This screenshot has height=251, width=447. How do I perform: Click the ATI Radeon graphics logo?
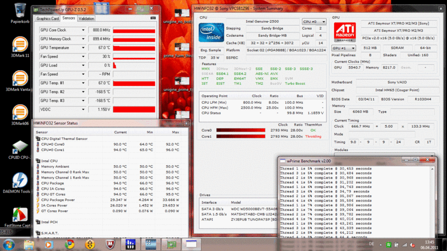coord(345,32)
